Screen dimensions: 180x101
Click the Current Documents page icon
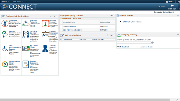26,64
